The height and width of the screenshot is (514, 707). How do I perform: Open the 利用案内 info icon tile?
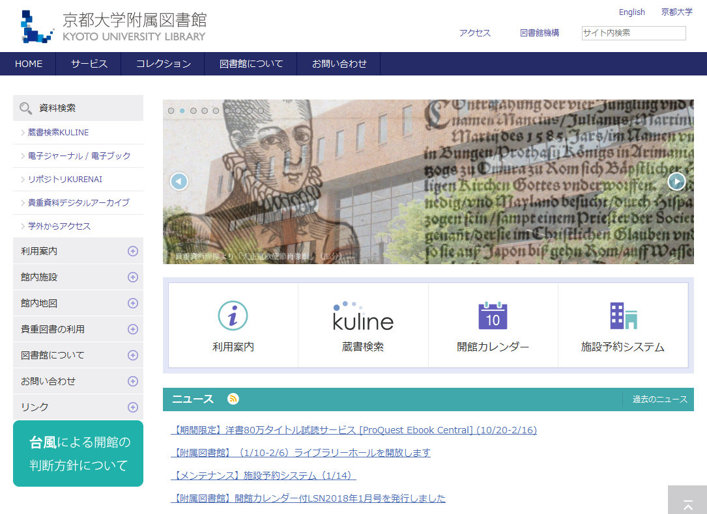pyautogui.click(x=233, y=325)
